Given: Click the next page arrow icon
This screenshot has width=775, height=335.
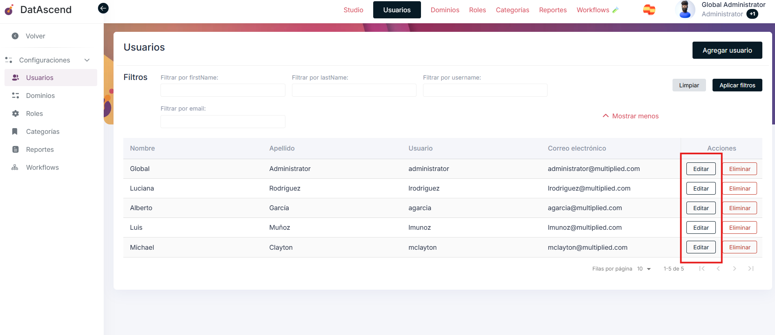Looking at the screenshot, I should pyautogui.click(x=734, y=268).
